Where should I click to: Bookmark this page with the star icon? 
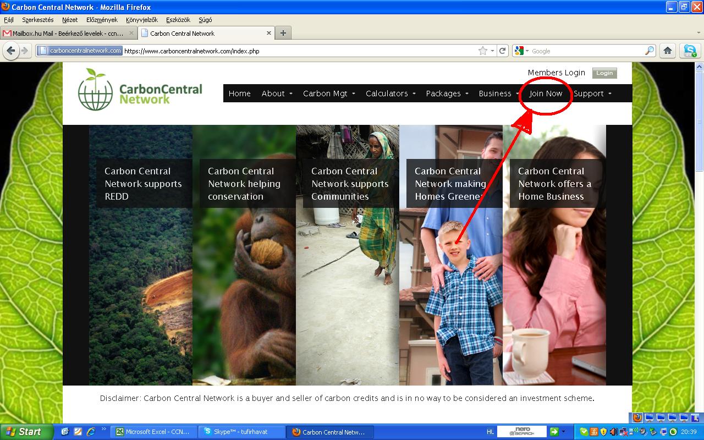pos(483,51)
